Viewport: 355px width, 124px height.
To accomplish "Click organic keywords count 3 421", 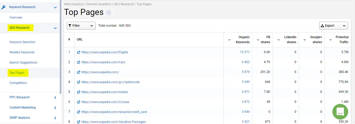I will click(246, 122).
